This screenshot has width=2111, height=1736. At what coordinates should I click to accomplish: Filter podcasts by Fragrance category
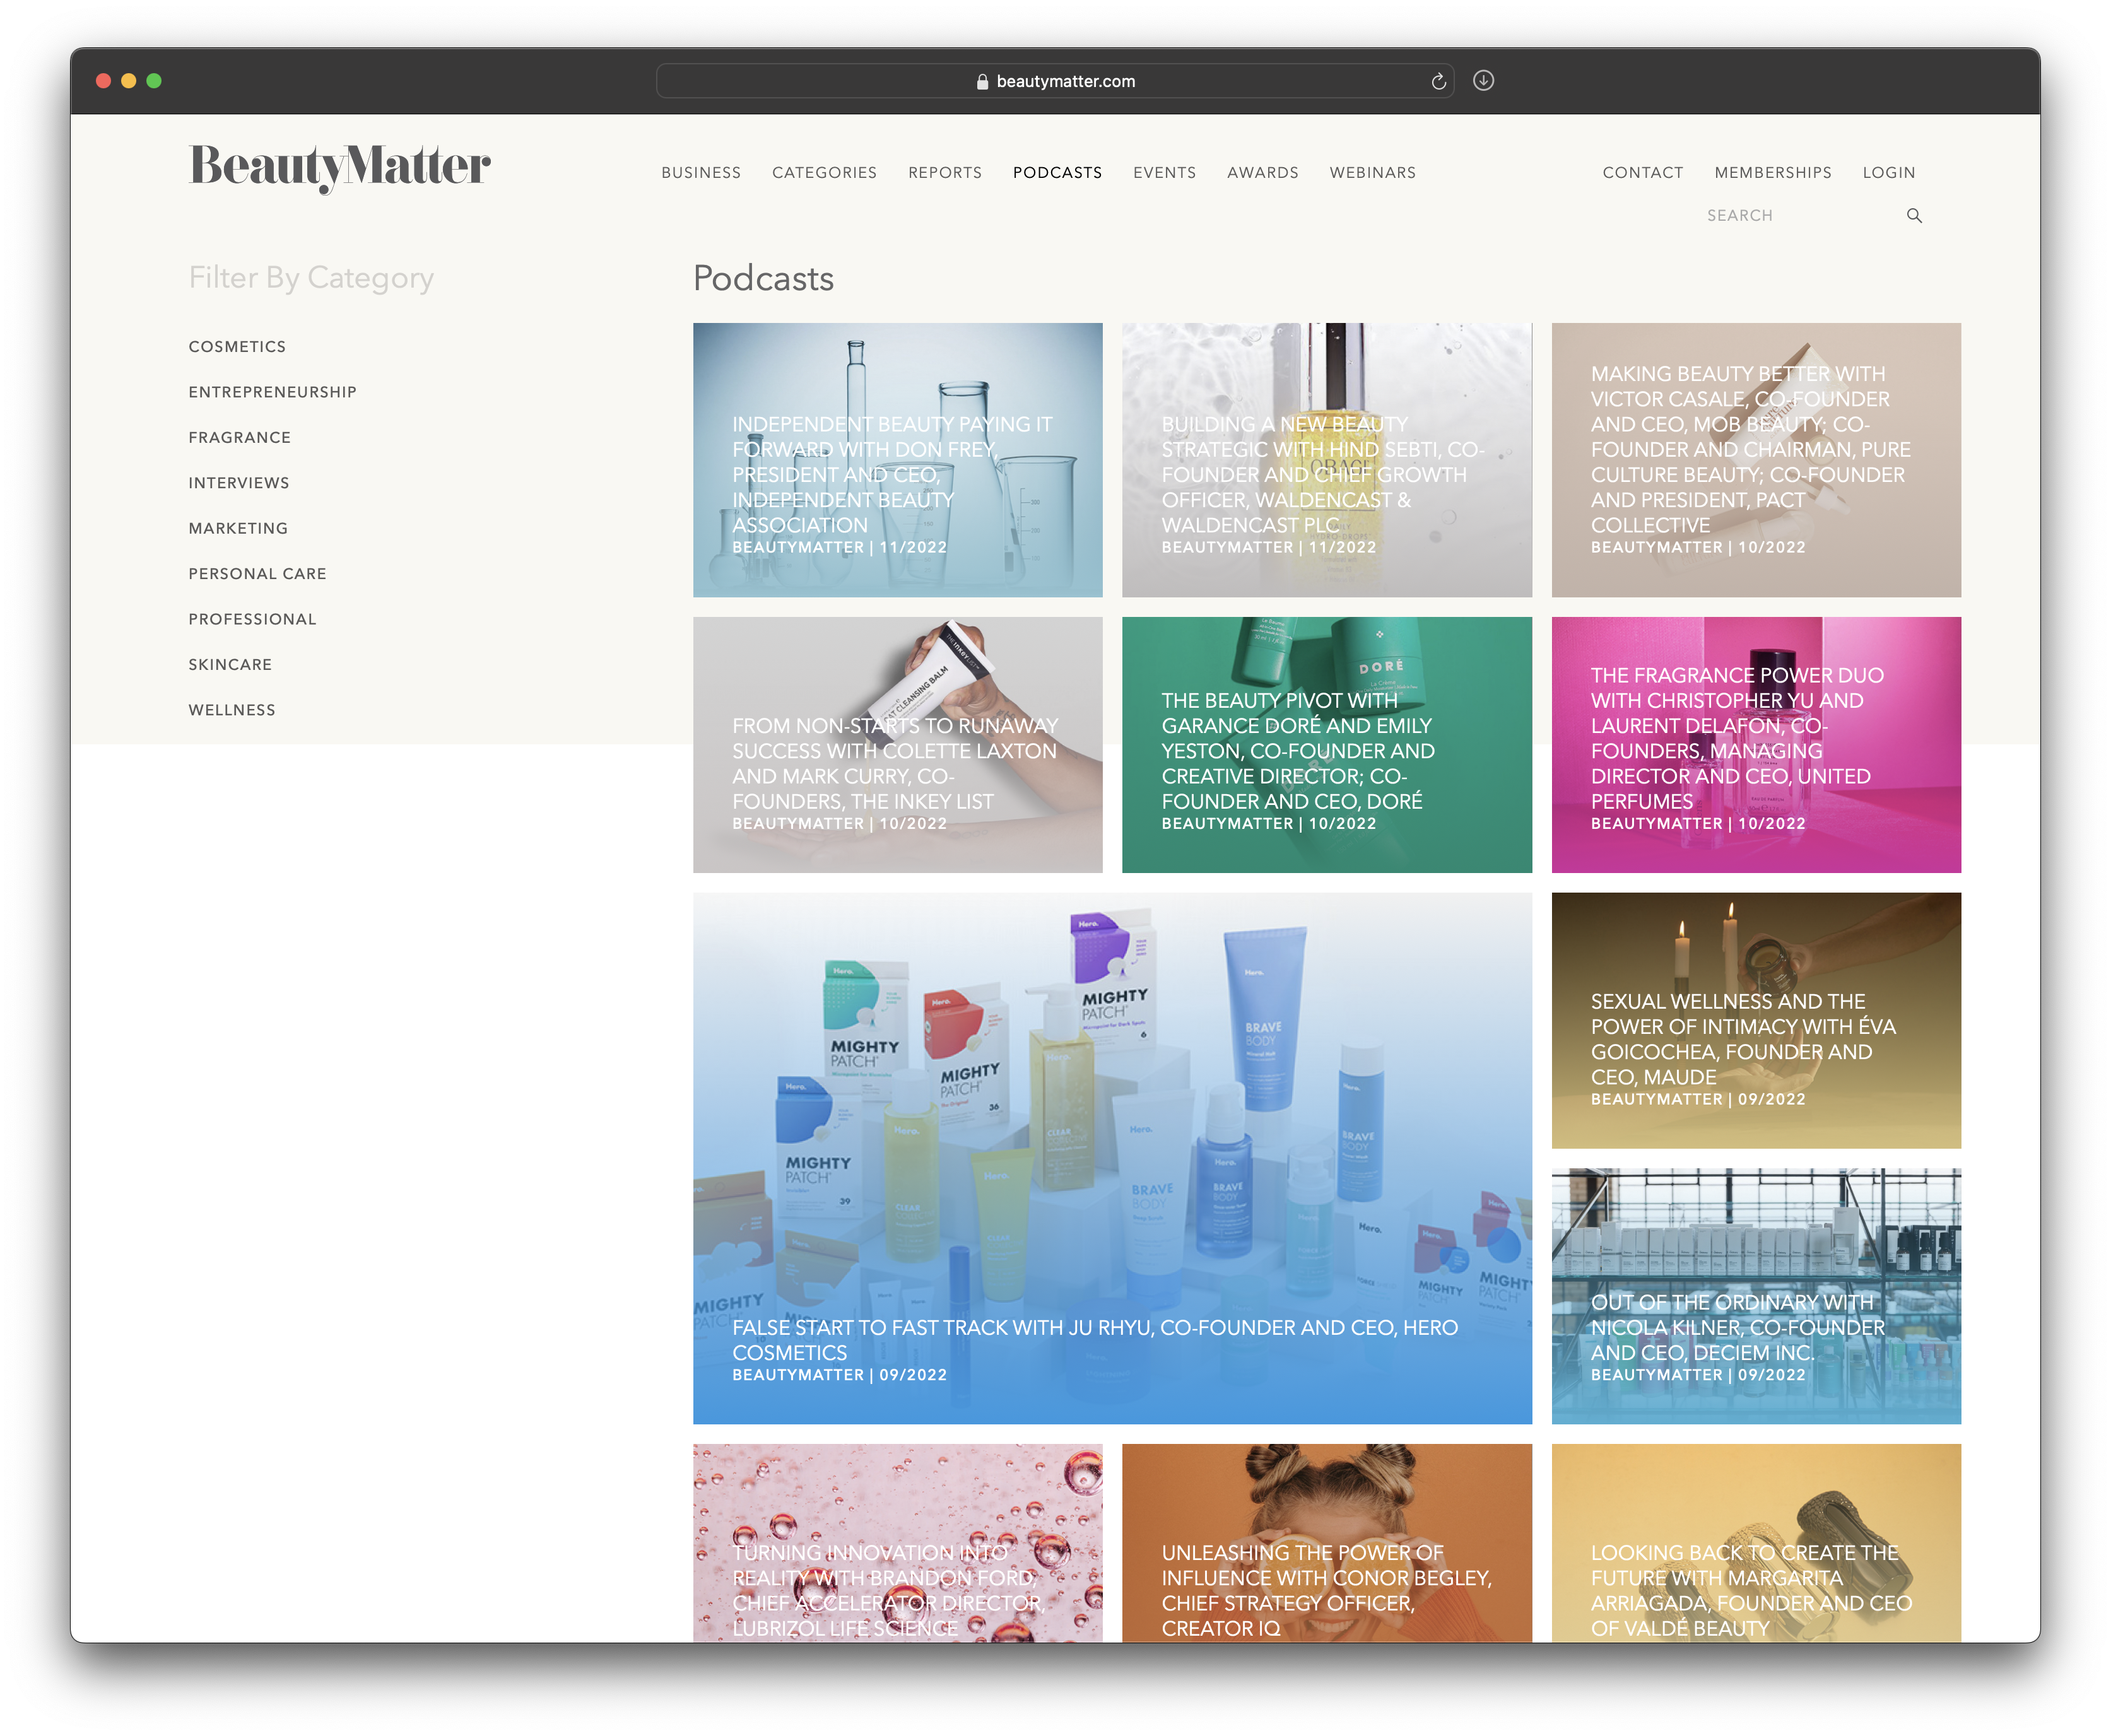click(x=240, y=438)
